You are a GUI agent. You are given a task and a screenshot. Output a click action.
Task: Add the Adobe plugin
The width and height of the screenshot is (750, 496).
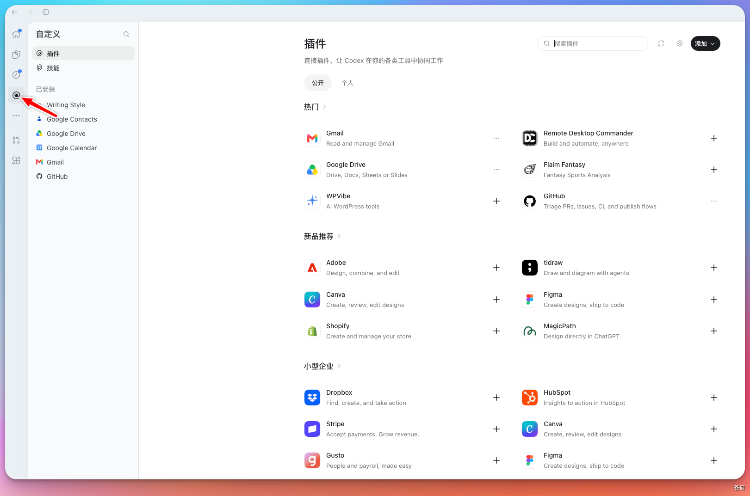tap(496, 268)
